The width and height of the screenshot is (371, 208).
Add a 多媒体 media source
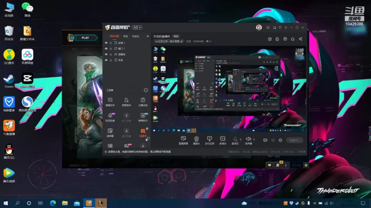[x=223, y=141]
